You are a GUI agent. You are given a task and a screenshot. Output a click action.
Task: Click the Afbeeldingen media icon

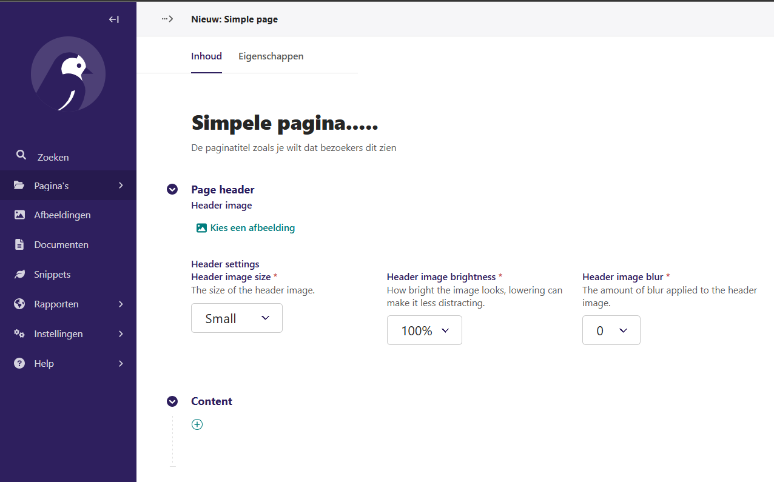21,215
